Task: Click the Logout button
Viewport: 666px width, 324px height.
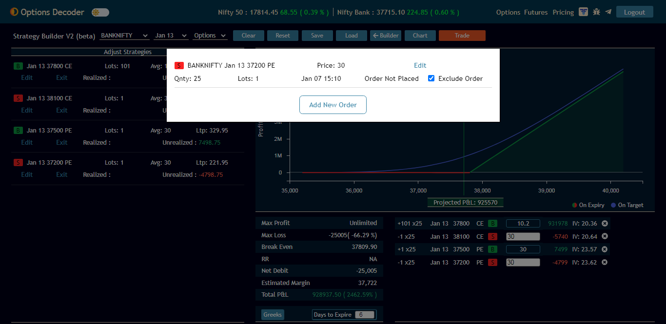Action: pyautogui.click(x=634, y=12)
